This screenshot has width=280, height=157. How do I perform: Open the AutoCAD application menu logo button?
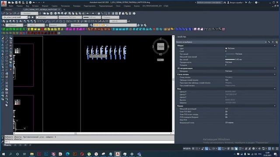click(x=3, y=3)
